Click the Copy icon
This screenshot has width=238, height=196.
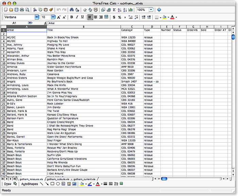tap(40, 10)
